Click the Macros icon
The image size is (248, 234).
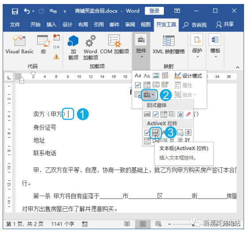point(43,45)
